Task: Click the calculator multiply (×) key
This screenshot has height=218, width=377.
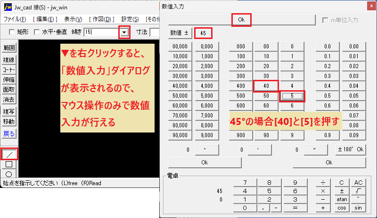Action: [323, 191]
